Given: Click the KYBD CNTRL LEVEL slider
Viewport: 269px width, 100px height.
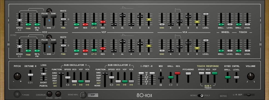Looking at the screenshot, I should coord(236,77).
